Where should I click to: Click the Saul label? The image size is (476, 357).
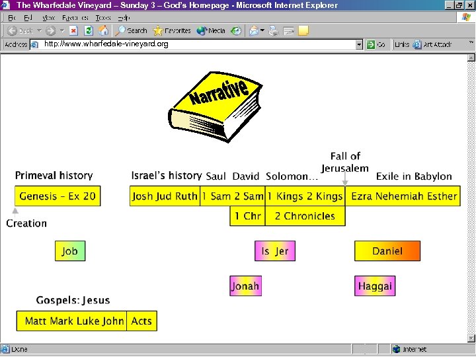click(216, 177)
